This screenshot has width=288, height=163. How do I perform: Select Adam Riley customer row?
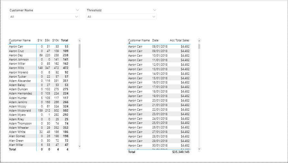point(38,119)
